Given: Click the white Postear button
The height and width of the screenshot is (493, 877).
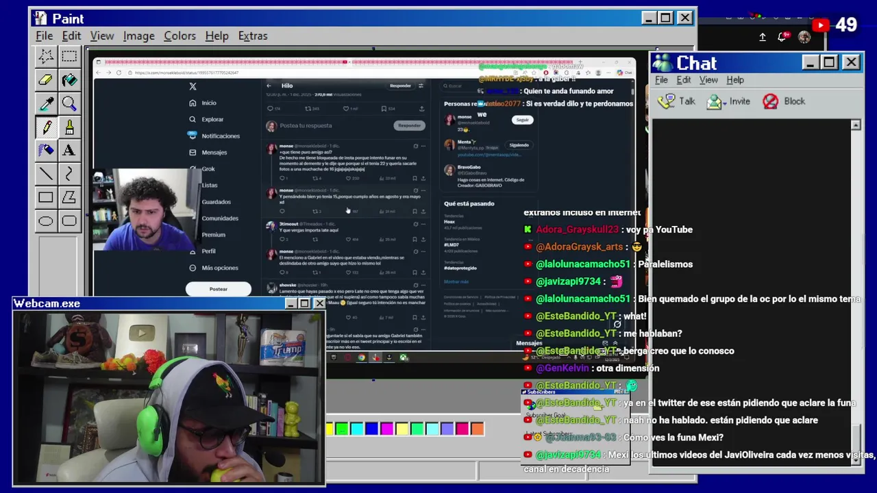Looking at the screenshot, I should (x=219, y=289).
